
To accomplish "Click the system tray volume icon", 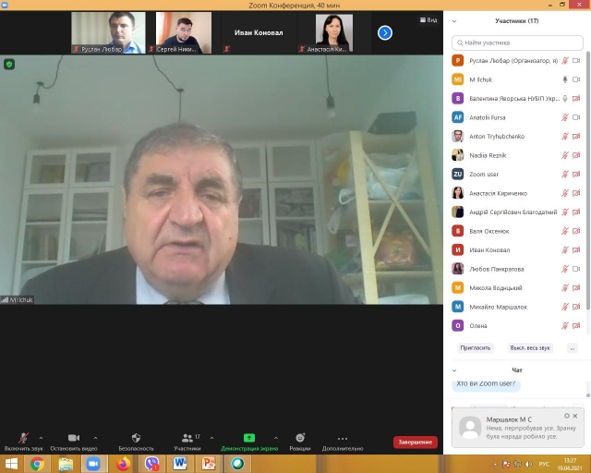I will [528, 464].
